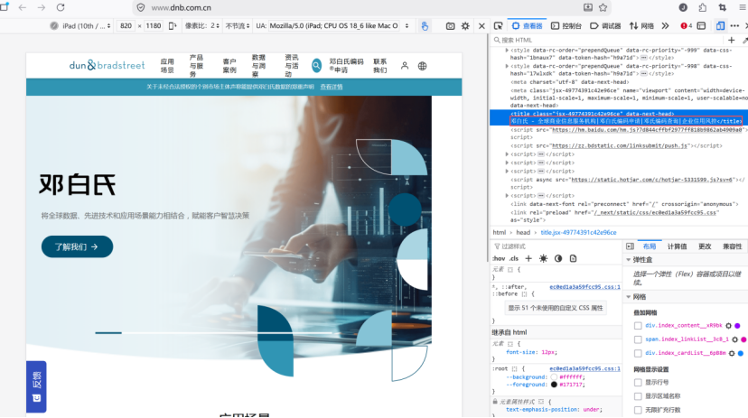
Task: Click the 了解我们 button
Action: point(77,246)
